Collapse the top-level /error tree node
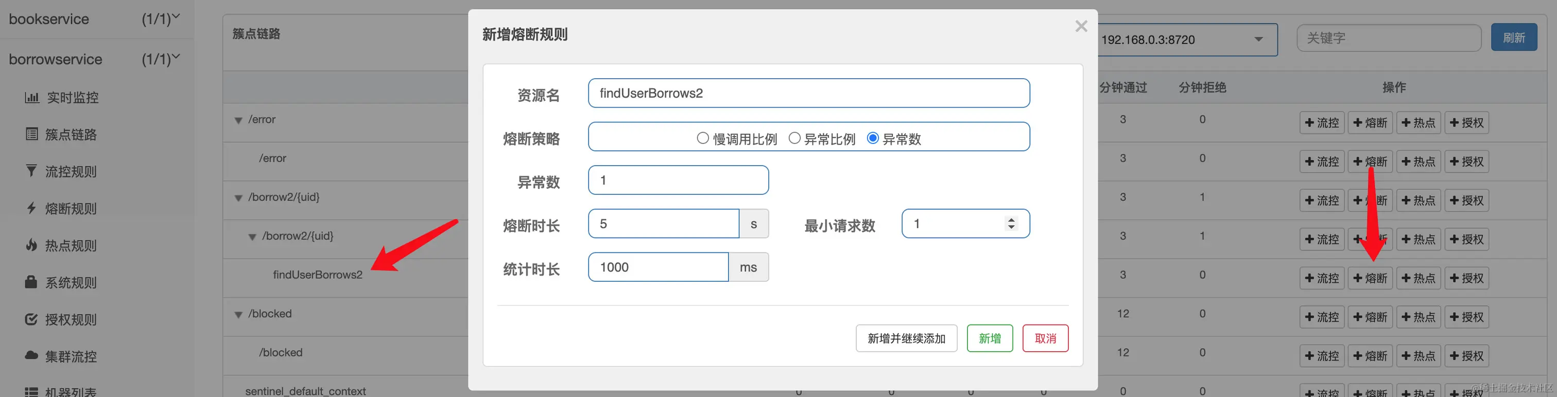Viewport: 1557px width, 397px height. tap(238, 120)
